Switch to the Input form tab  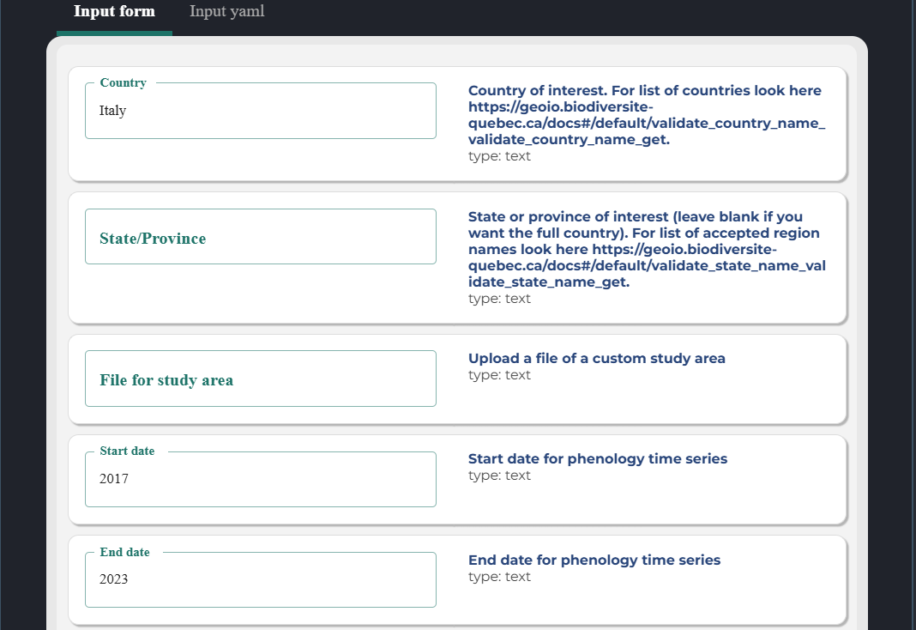pyautogui.click(x=115, y=12)
